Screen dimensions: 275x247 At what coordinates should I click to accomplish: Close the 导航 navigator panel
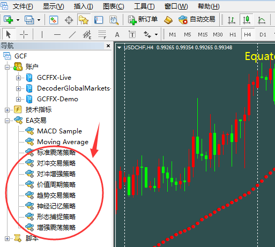tap(108, 46)
